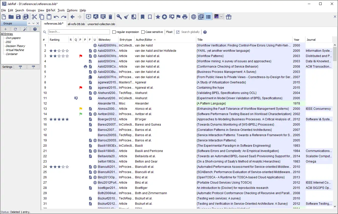Screen dimensions: 338x214
Task: Click the print icon in the toolbar
Action: 185,17
